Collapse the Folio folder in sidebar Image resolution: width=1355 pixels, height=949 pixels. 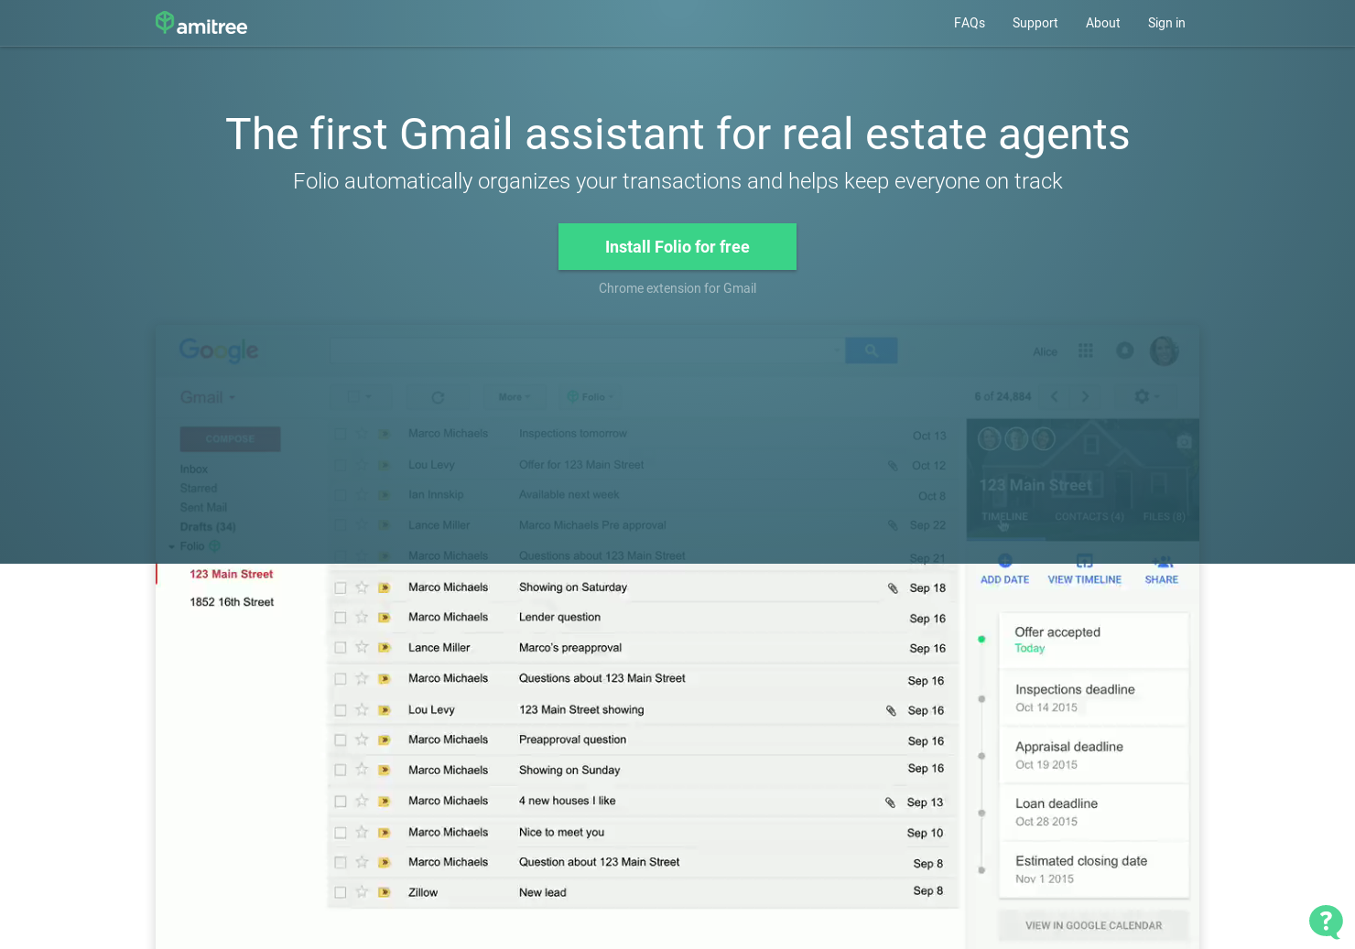pos(171,546)
